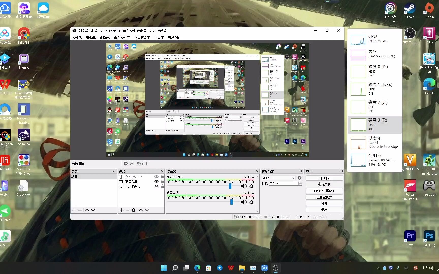The width and height of the screenshot is (439, 274).
Task: Open File Explorer from taskbar
Action: (x=242, y=268)
